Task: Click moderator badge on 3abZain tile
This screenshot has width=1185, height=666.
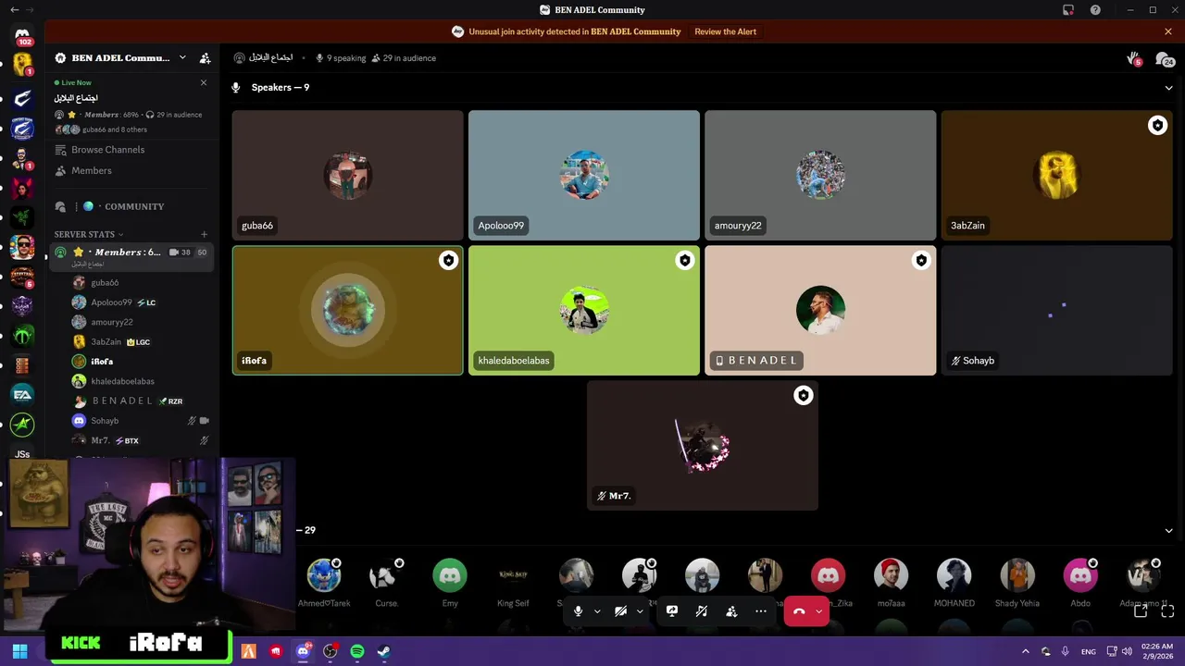Action: coord(1157,126)
